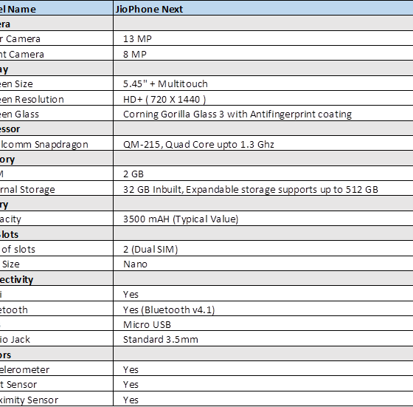Click the 'Corning Gorilla Glass 3' cell

[x=237, y=114]
